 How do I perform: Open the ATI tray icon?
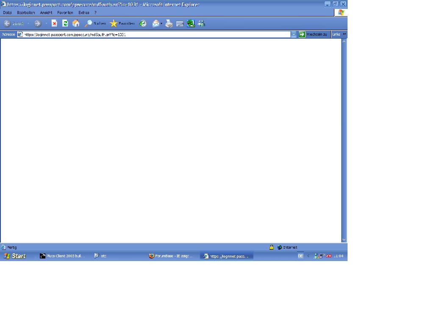pyautogui.click(x=328, y=256)
